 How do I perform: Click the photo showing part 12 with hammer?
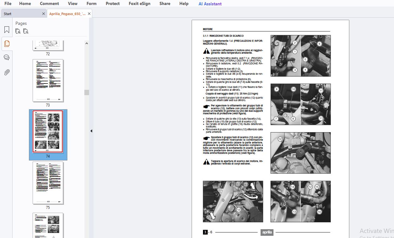(x=301, y=153)
